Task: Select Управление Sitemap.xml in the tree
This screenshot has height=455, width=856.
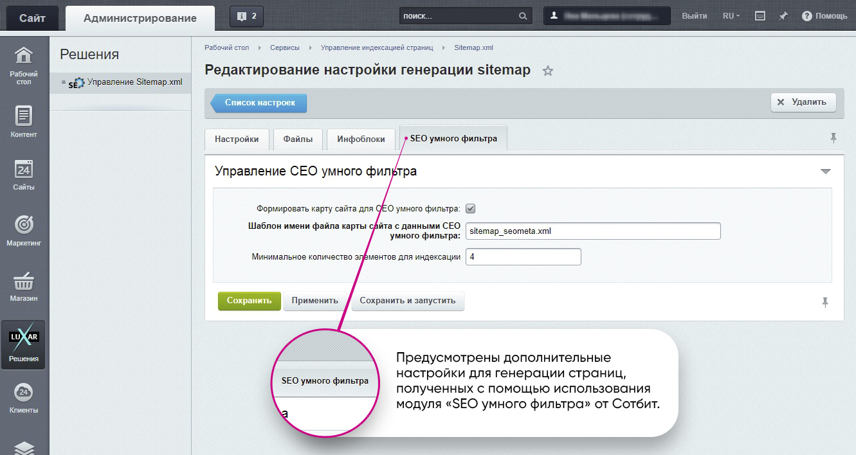Action: coord(134,82)
